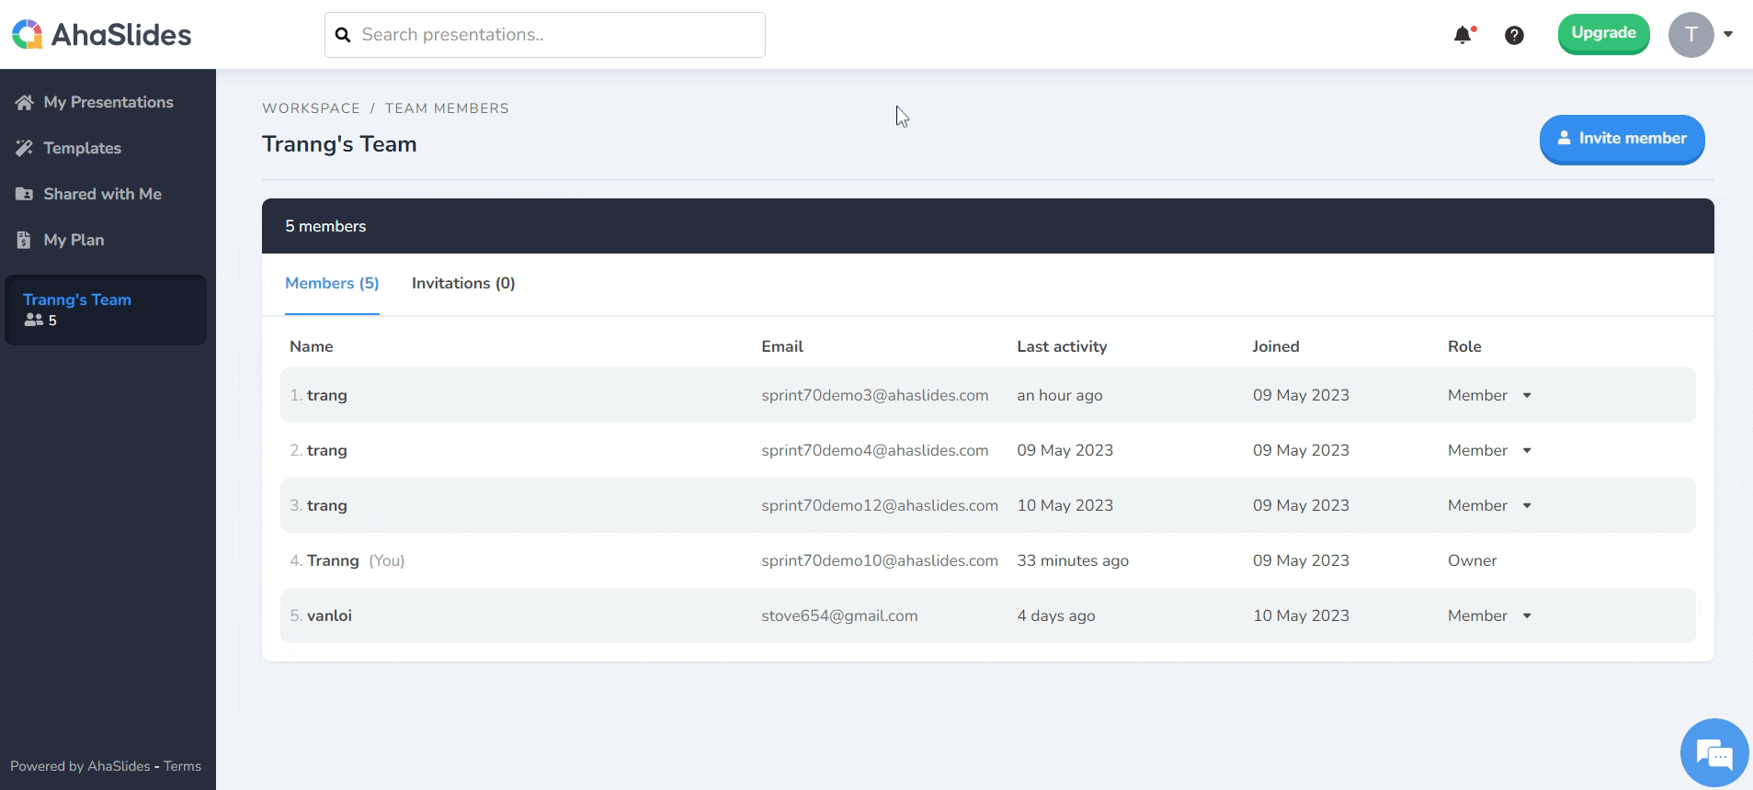
Task: Open My Presentations in sidebar
Action: 108,102
